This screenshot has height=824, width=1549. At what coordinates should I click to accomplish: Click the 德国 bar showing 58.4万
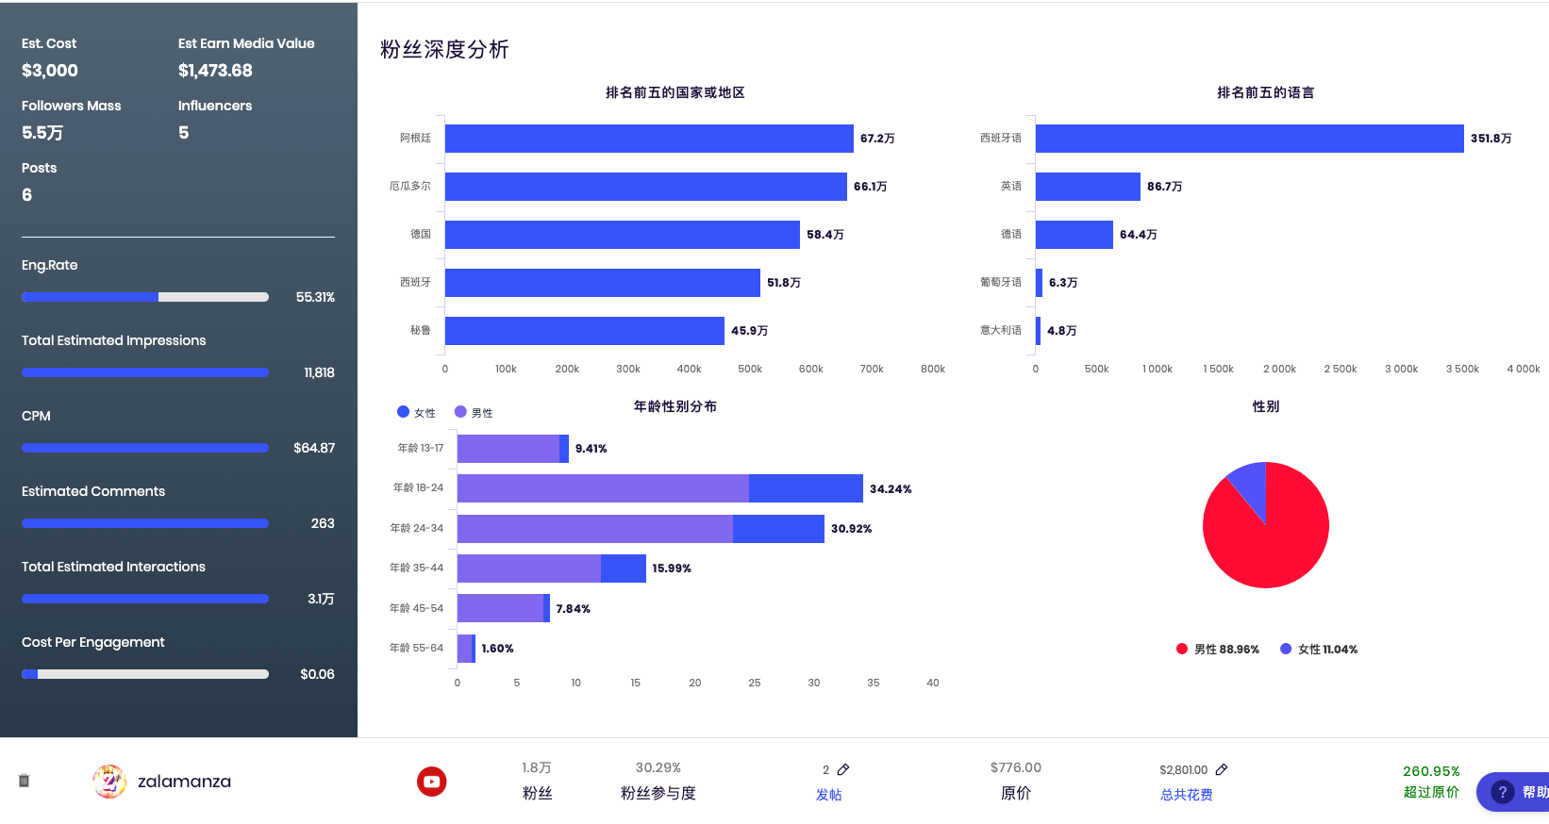(x=623, y=235)
